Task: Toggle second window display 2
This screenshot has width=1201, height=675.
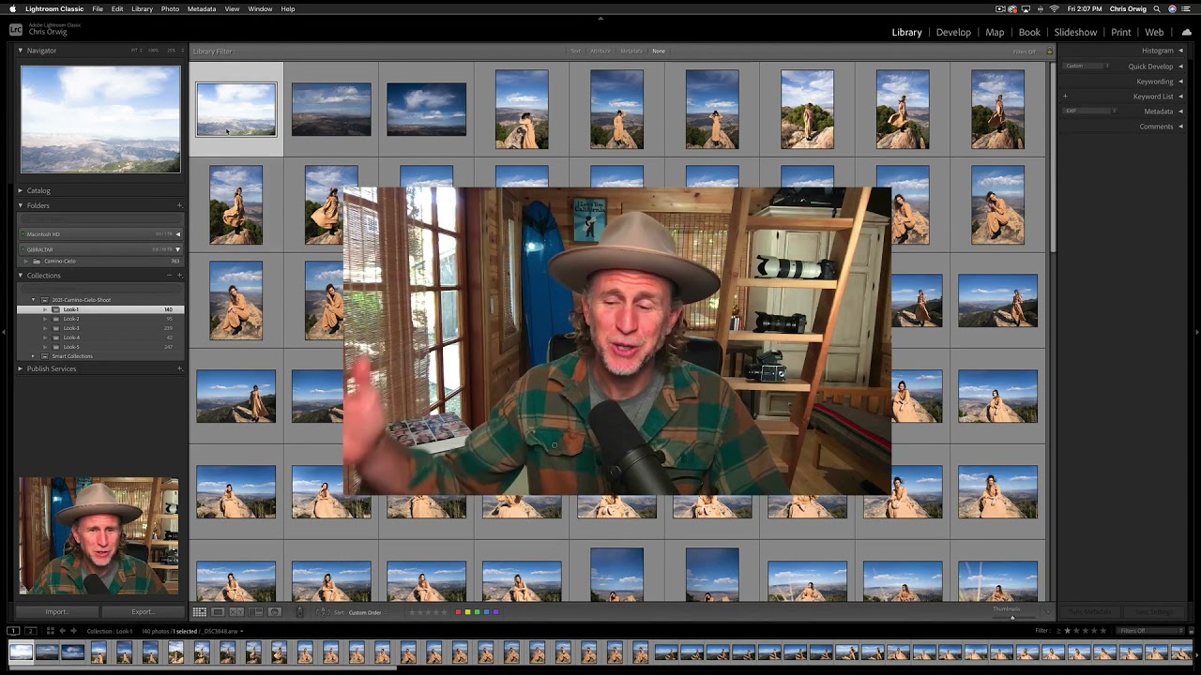Action: [x=30, y=631]
